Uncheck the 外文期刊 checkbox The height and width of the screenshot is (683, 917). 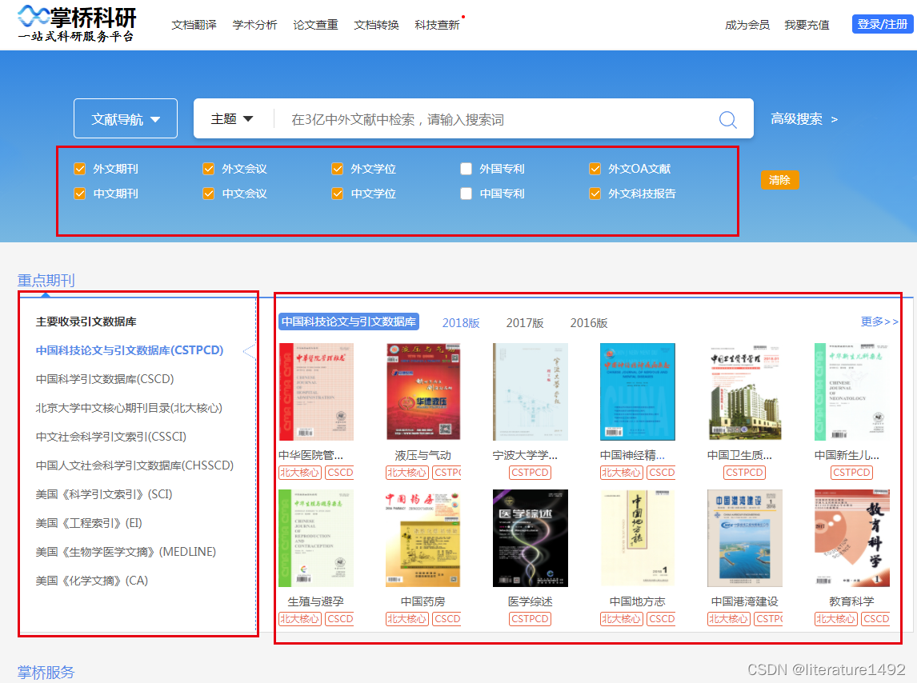(x=80, y=169)
